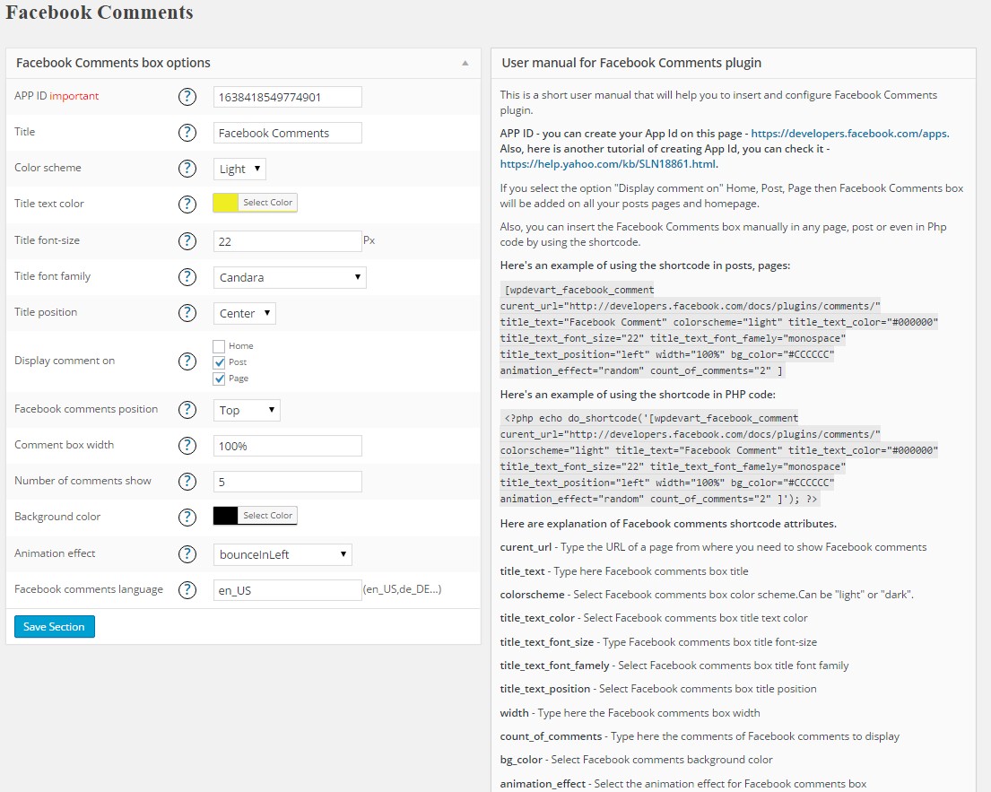Click Select Color for Title text color
The height and width of the screenshot is (792, 991).
pyautogui.click(x=267, y=203)
